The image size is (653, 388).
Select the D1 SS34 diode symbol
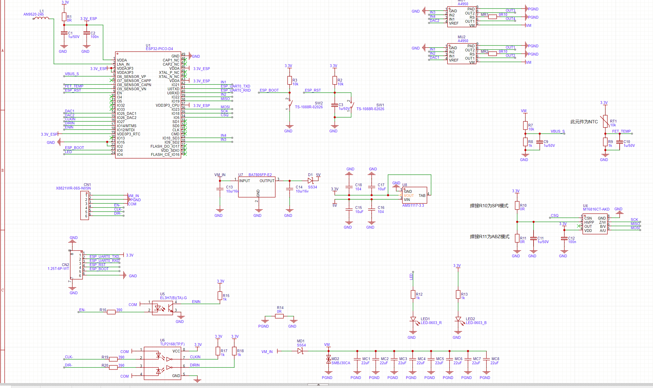click(310, 181)
